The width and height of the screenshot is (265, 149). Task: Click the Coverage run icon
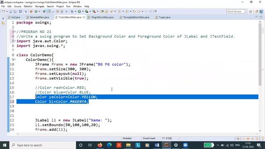[87, 12]
